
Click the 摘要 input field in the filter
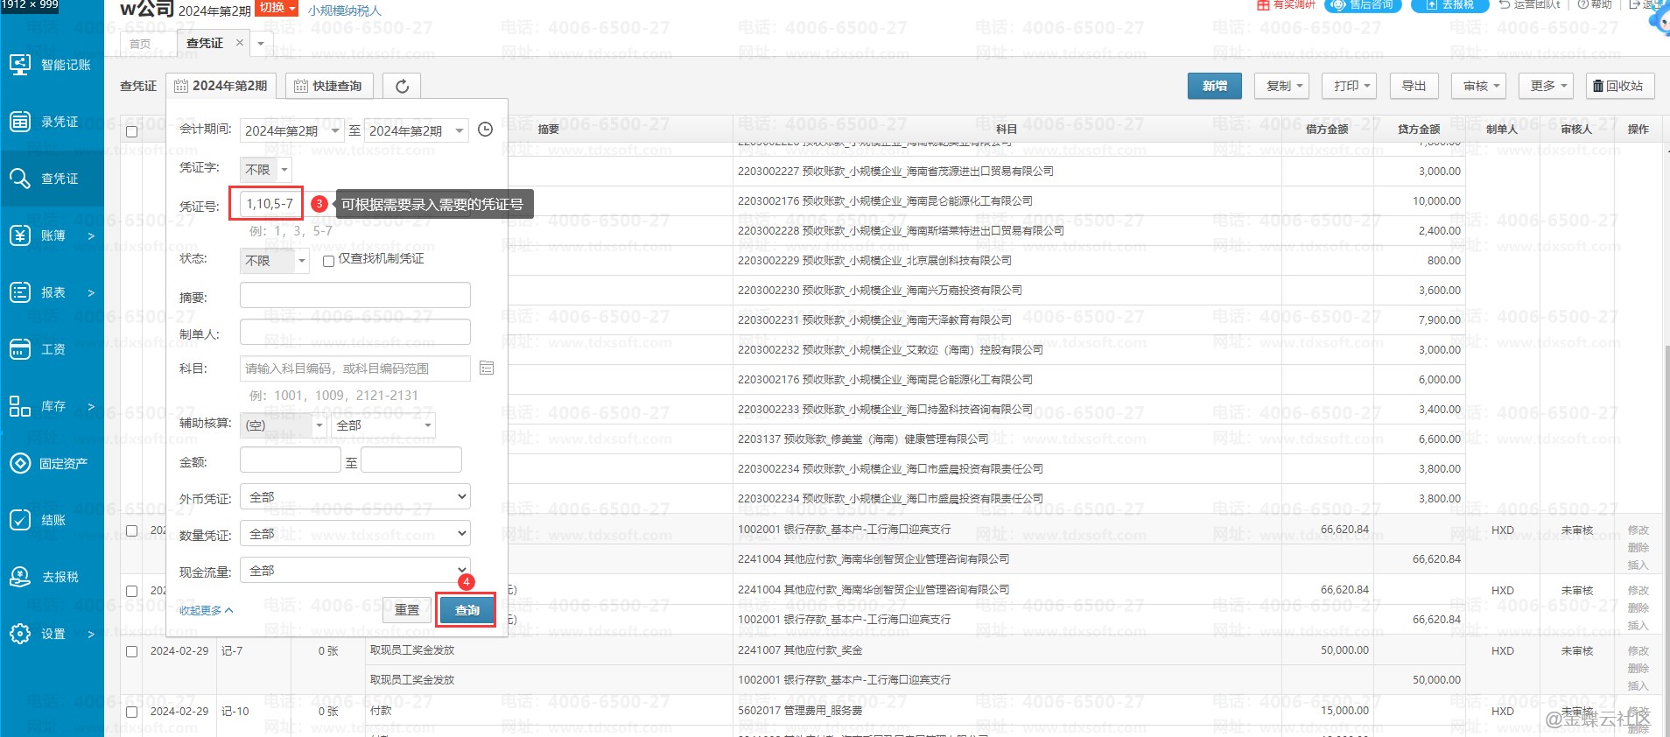pyautogui.click(x=355, y=296)
